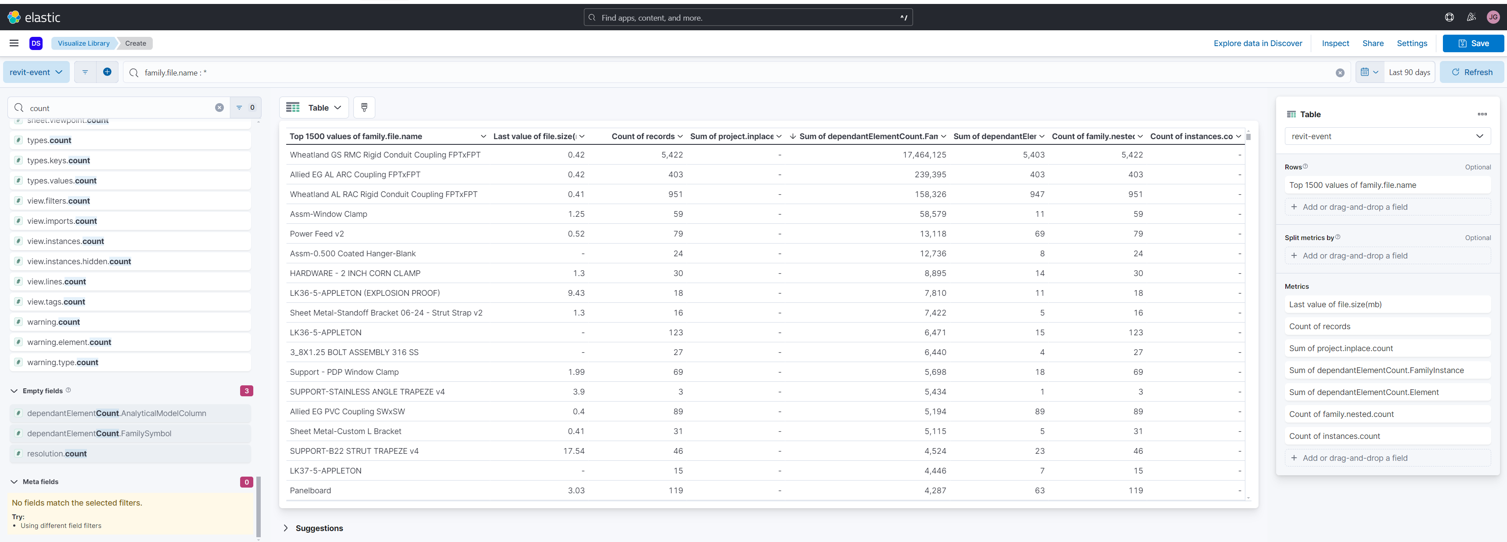Open the newsfeed icon in header
Viewport: 1507px width, 542px height.
pos(1471,18)
